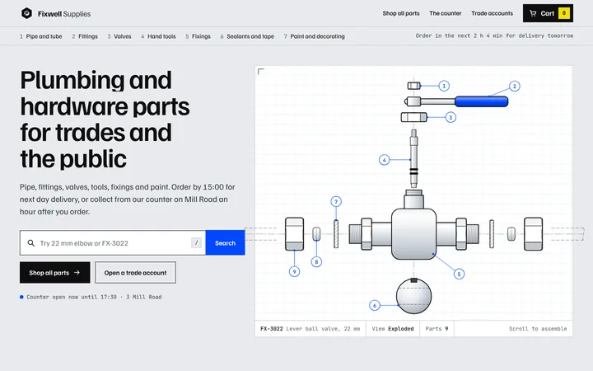Go to Hand tools category
Viewport: 593px width, 371px height.
pos(158,36)
